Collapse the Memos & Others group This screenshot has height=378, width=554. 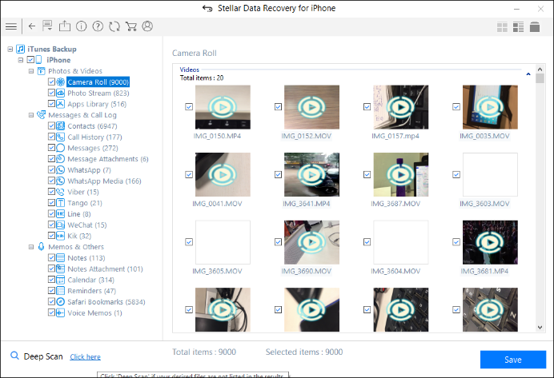coord(31,247)
